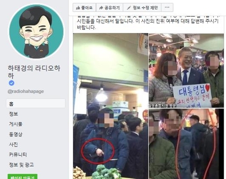Open the photo with 대통령님 sign
The width and height of the screenshot is (226, 179).
click(x=186, y=71)
